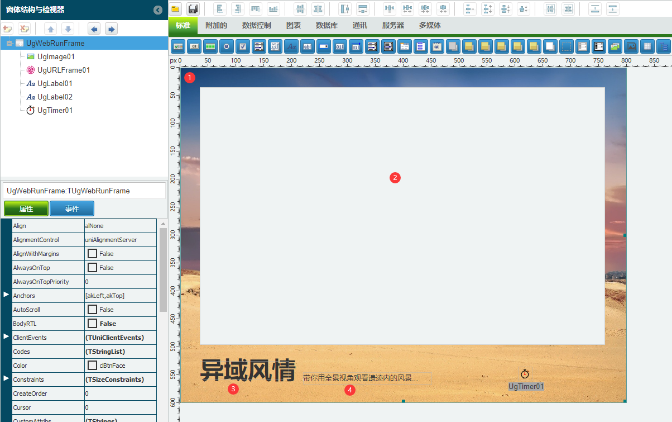Select the green stacked images component in palette
This screenshot has height=422, width=672.
[615, 46]
